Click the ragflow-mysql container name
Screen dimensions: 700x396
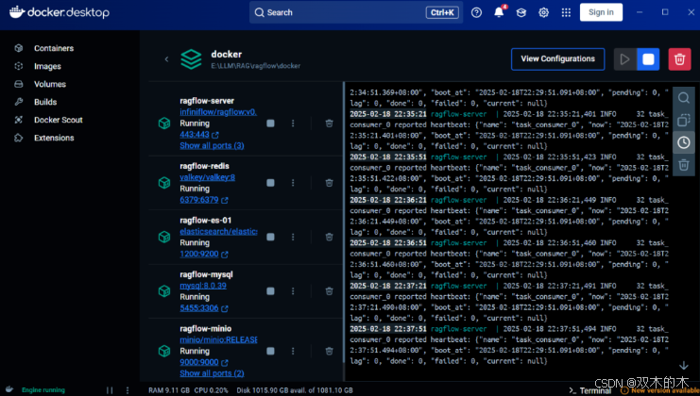pos(206,274)
